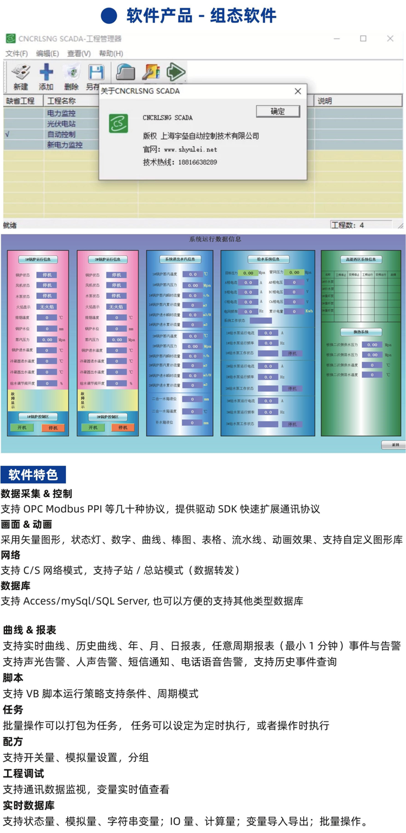Click the 1#锅炉蒸汽温度 value field
Screen dimensions: 406x833
point(192,275)
